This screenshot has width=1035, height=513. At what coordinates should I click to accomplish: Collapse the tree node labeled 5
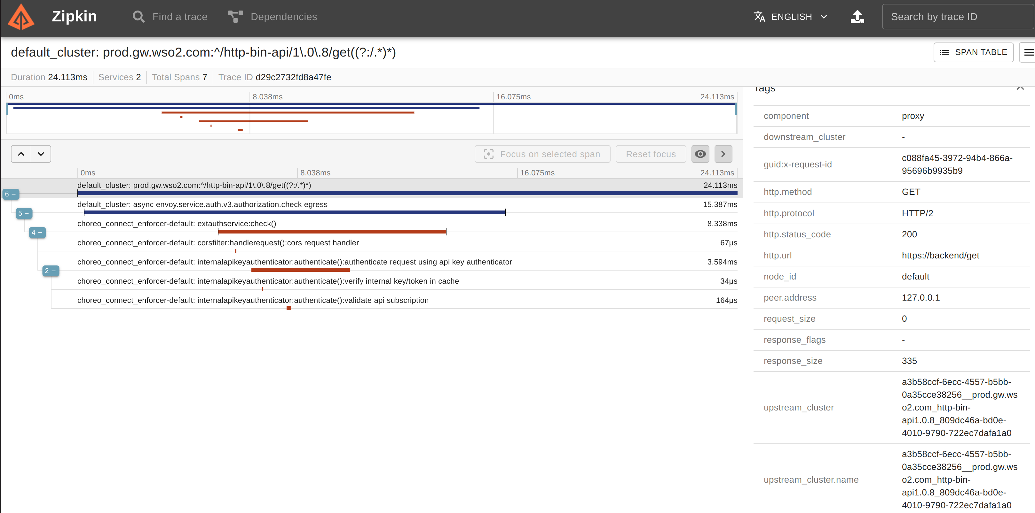[x=24, y=213]
